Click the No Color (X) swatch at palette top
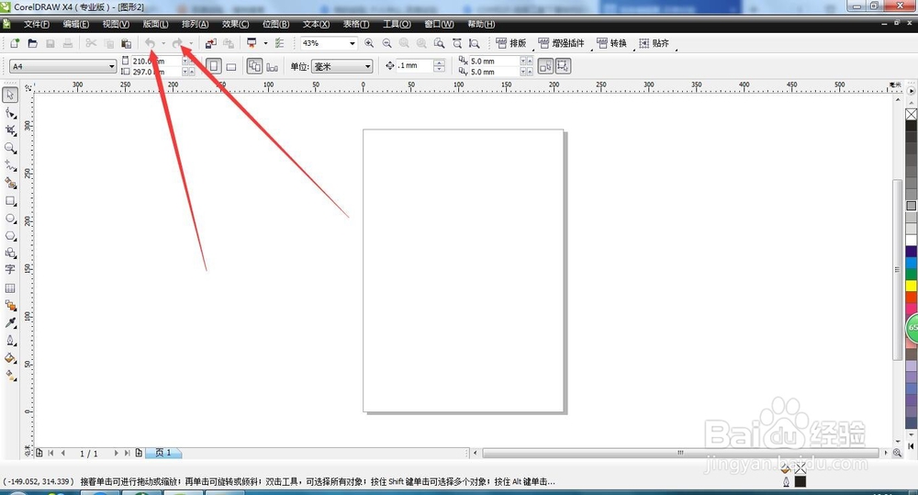This screenshot has height=495, width=918. tap(912, 114)
